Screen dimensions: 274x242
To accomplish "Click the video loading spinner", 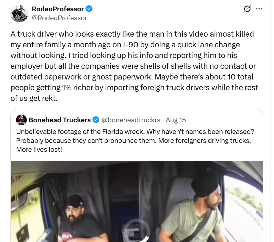I will click(x=137, y=230).
